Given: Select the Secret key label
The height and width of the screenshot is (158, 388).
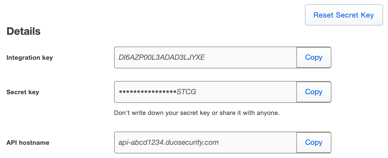Looking at the screenshot, I should click(23, 92).
